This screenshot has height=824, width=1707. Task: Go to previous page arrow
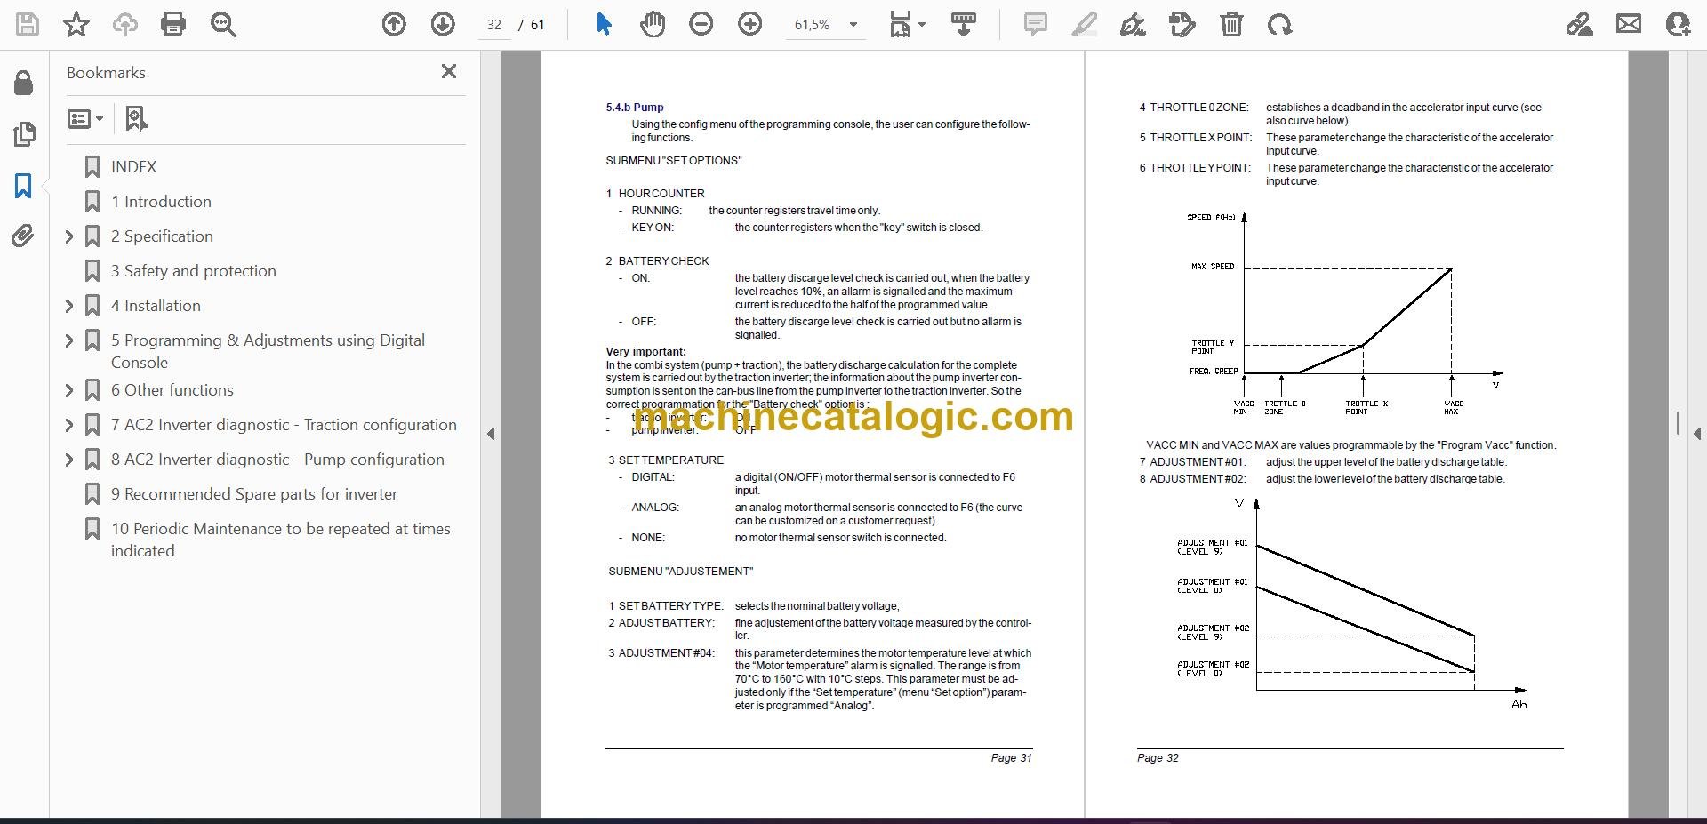[x=394, y=24]
